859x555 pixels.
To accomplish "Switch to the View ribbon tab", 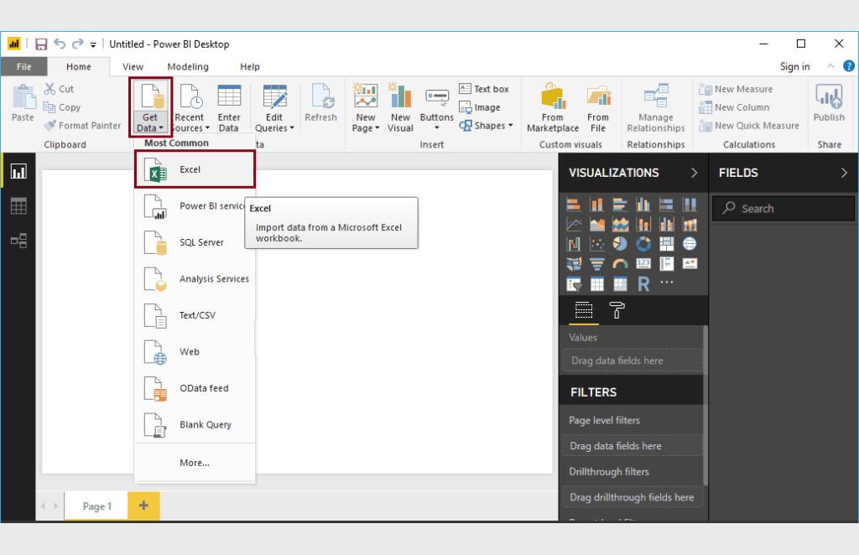I will (x=133, y=67).
